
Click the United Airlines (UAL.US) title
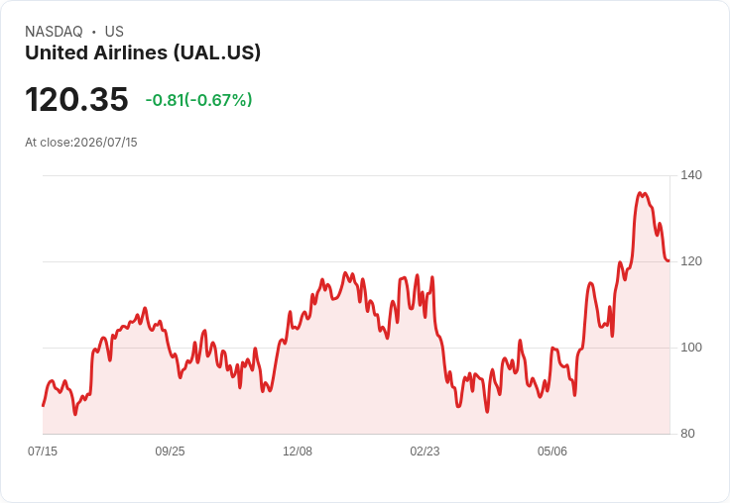click(143, 52)
